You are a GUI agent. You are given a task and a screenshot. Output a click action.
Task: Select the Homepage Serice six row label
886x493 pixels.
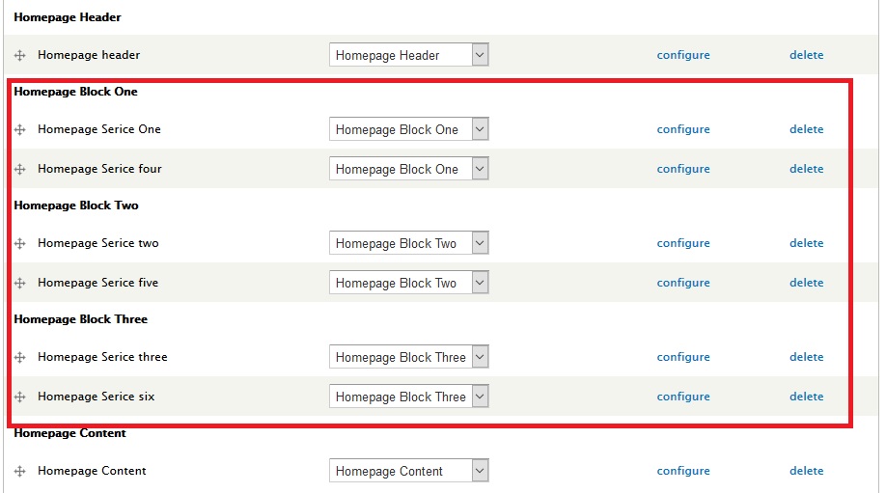tap(96, 397)
